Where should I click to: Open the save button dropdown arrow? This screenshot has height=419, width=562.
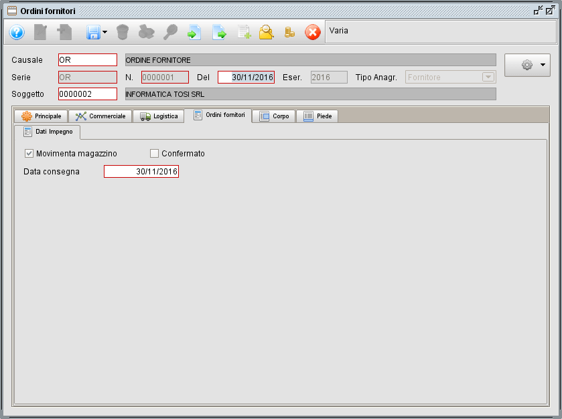coord(105,32)
